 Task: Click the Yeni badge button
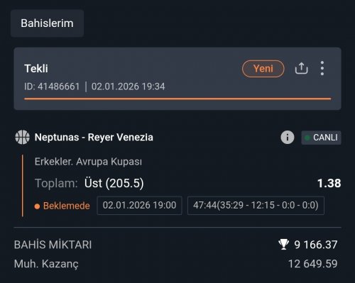click(x=263, y=69)
